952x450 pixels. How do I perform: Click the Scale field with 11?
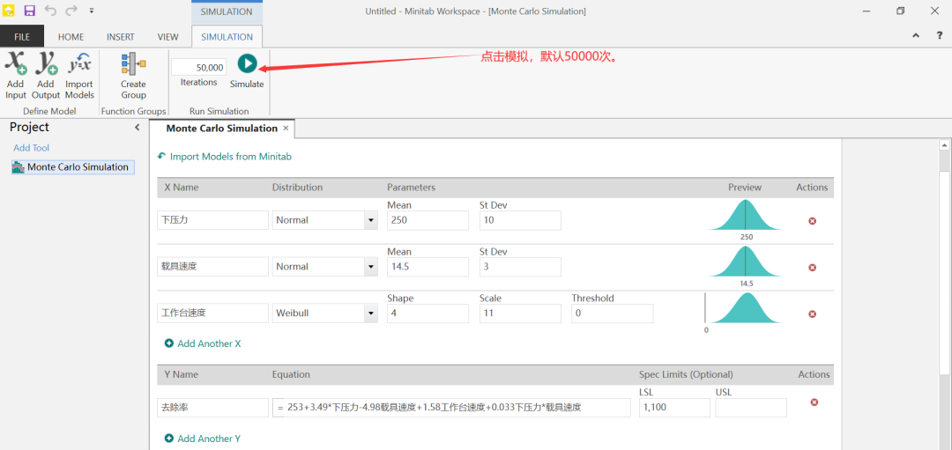click(x=520, y=314)
